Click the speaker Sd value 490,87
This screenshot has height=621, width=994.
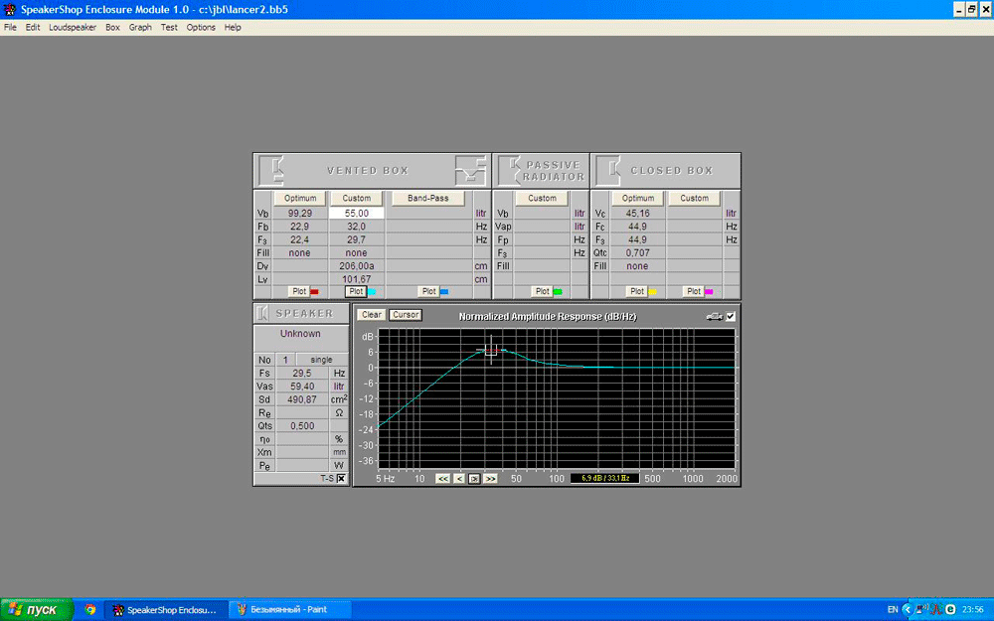click(x=302, y=399)
